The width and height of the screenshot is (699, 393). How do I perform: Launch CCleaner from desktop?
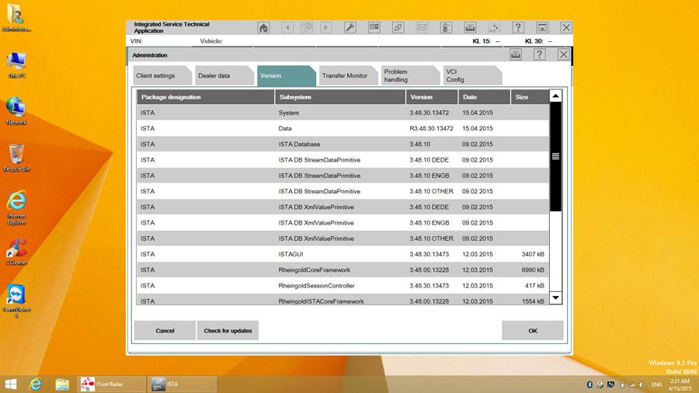(16, 252)
